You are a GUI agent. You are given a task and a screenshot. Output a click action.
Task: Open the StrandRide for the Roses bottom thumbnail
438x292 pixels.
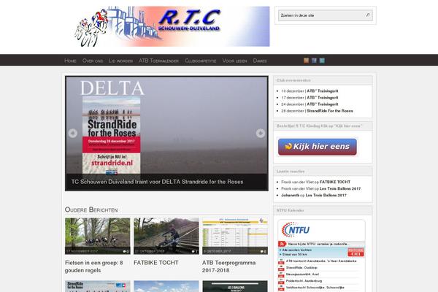pyautogui.click(x=98, y=286)
